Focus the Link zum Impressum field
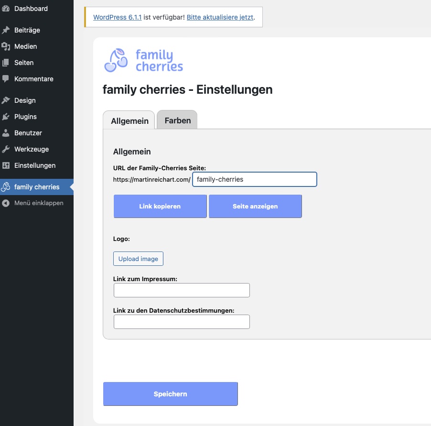 click(182, 290)
